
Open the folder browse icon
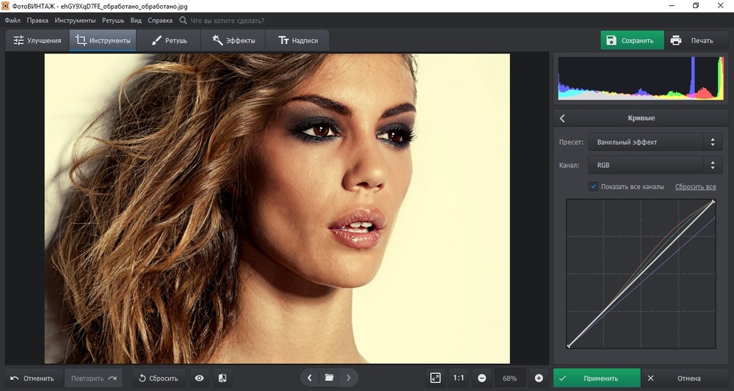point(329,378)
